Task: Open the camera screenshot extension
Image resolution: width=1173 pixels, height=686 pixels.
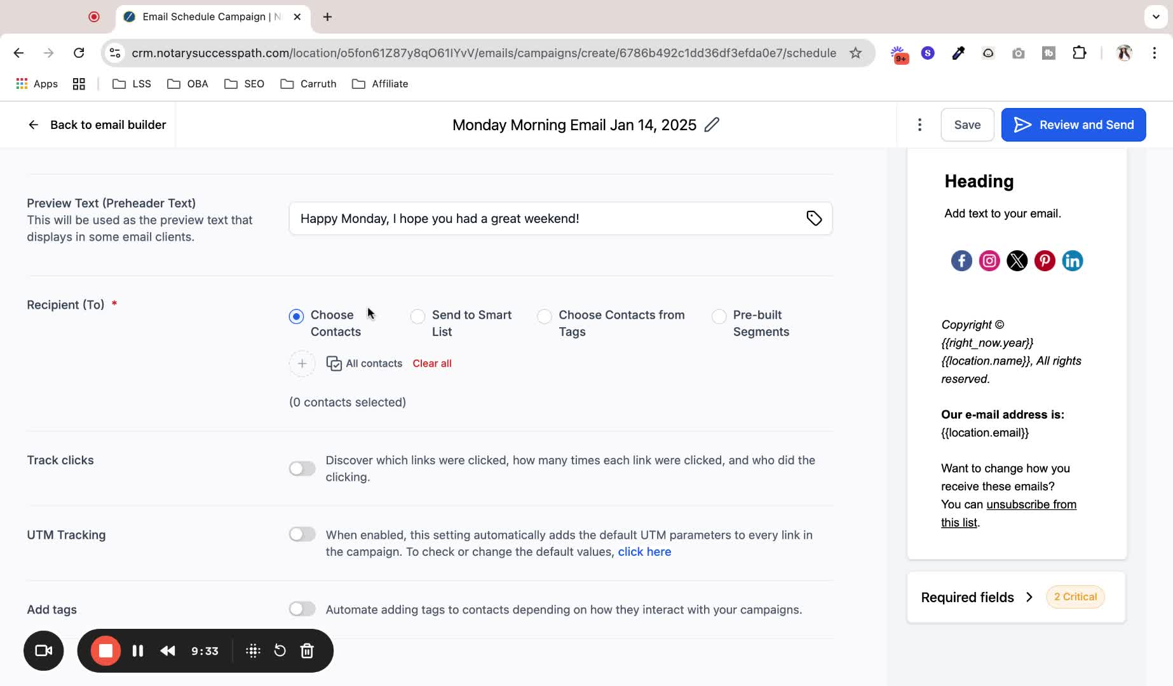Action: (1018, 53)
